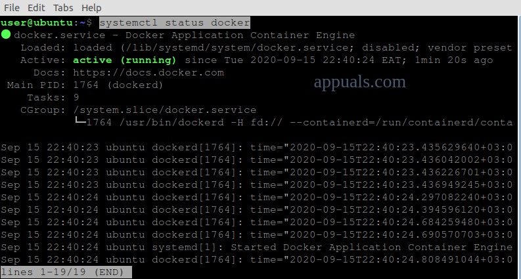The image size is (521, 279).
Task: Click log line with timestamp 24.684259480
Action: coord(256,222)
